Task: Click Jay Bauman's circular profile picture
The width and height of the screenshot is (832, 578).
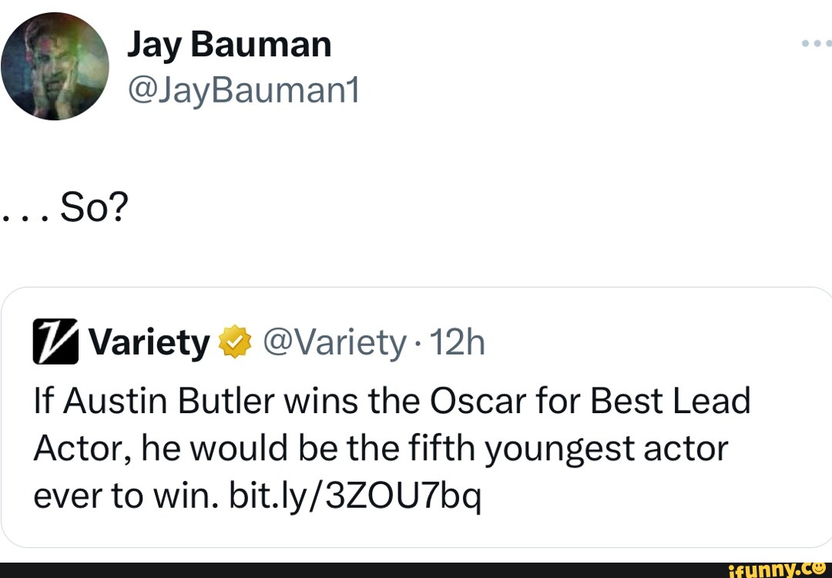Action: (x=55, y=66)
